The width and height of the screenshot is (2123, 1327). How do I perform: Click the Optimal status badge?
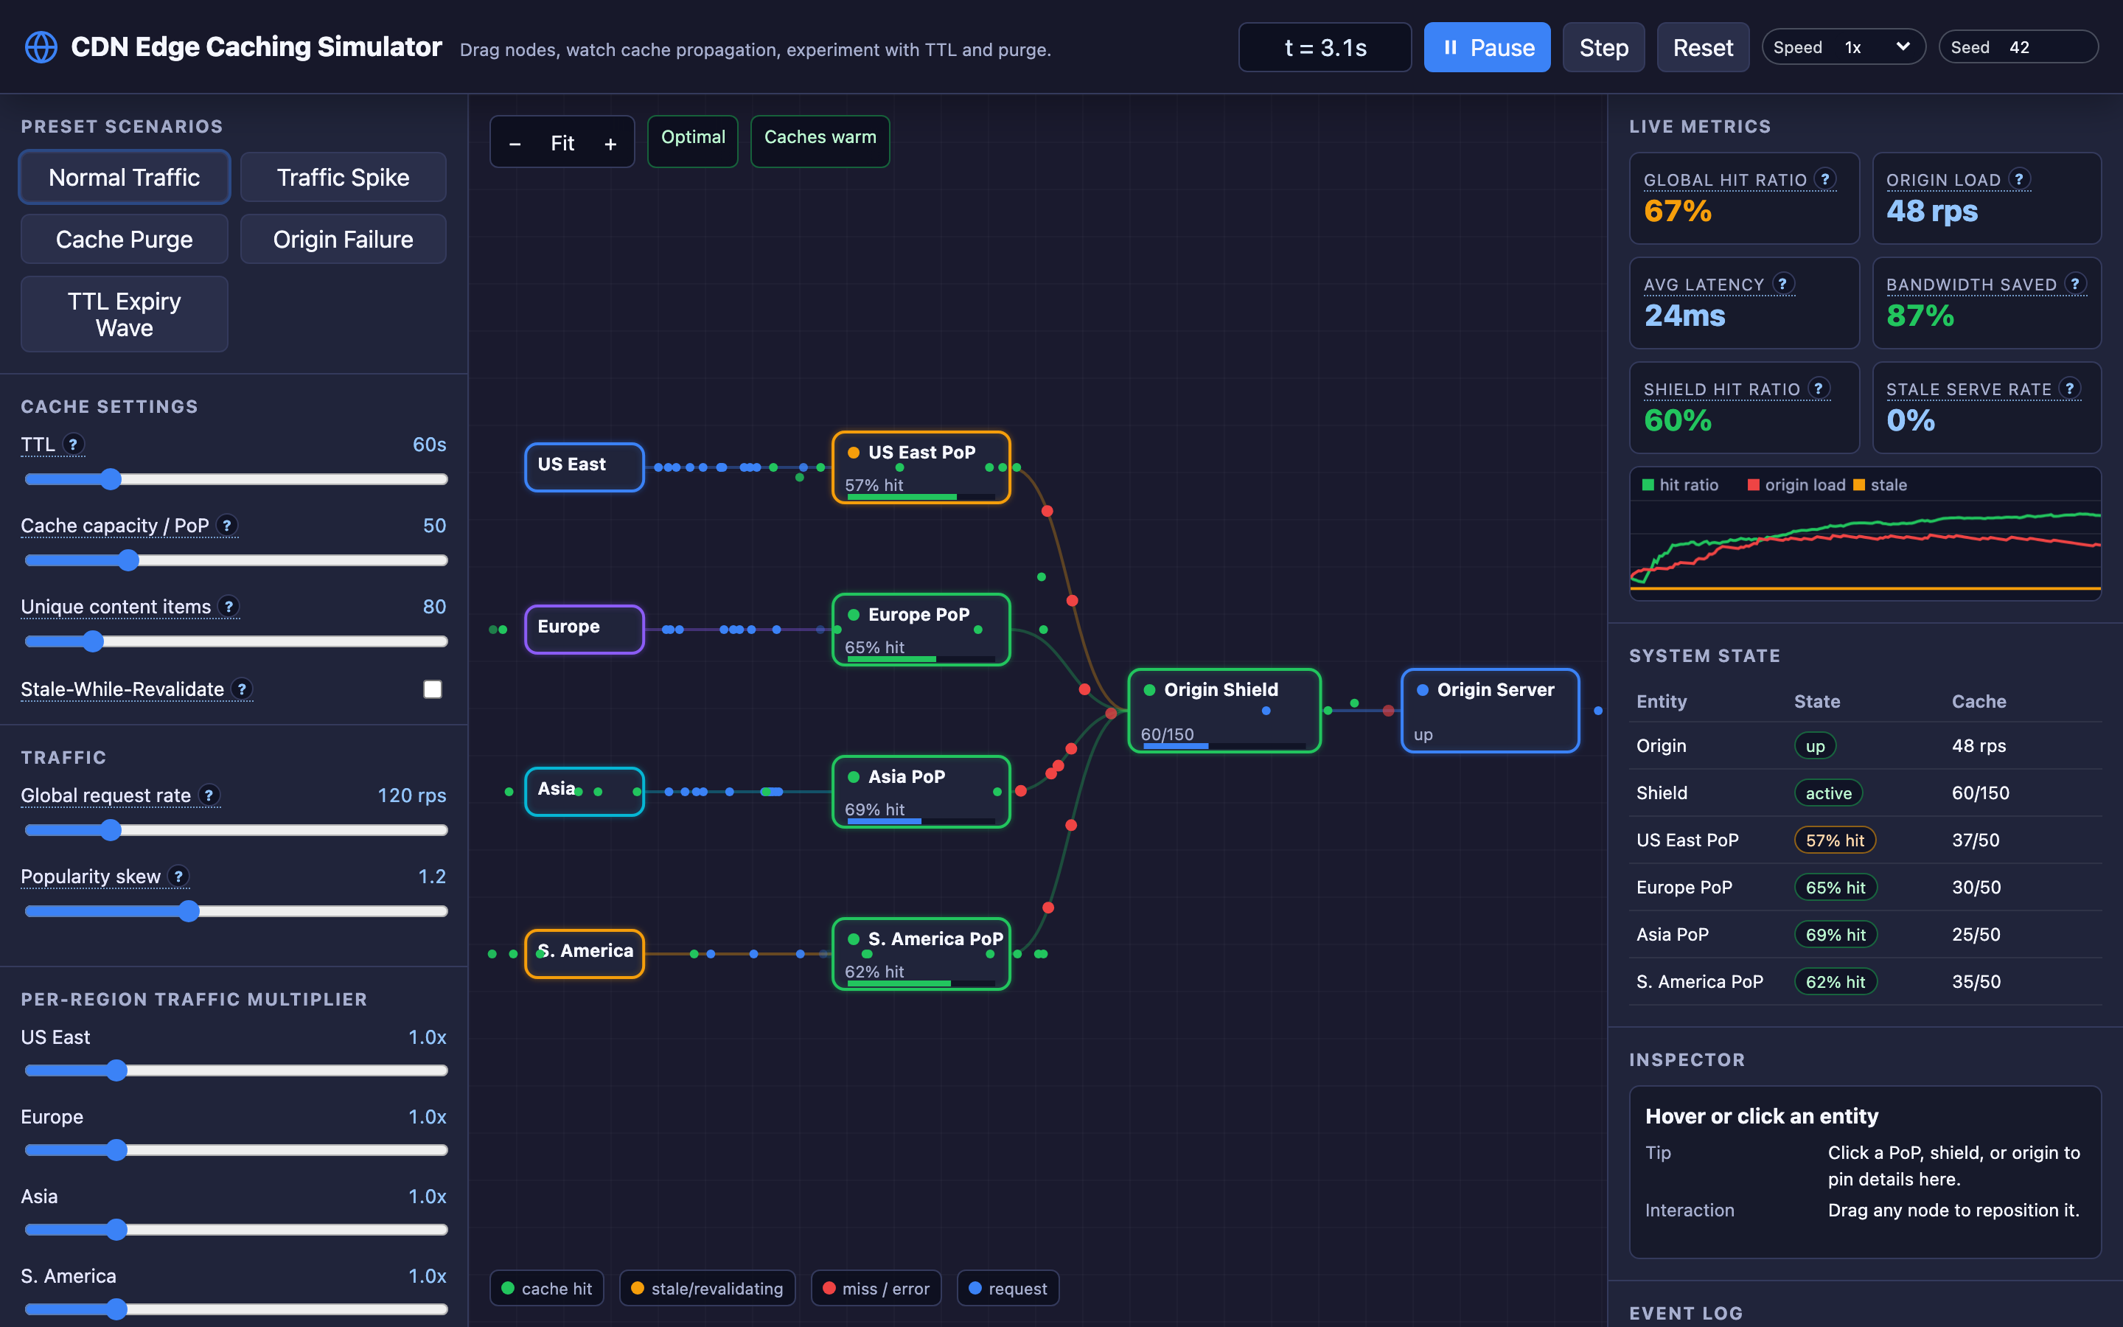(693, 140)
